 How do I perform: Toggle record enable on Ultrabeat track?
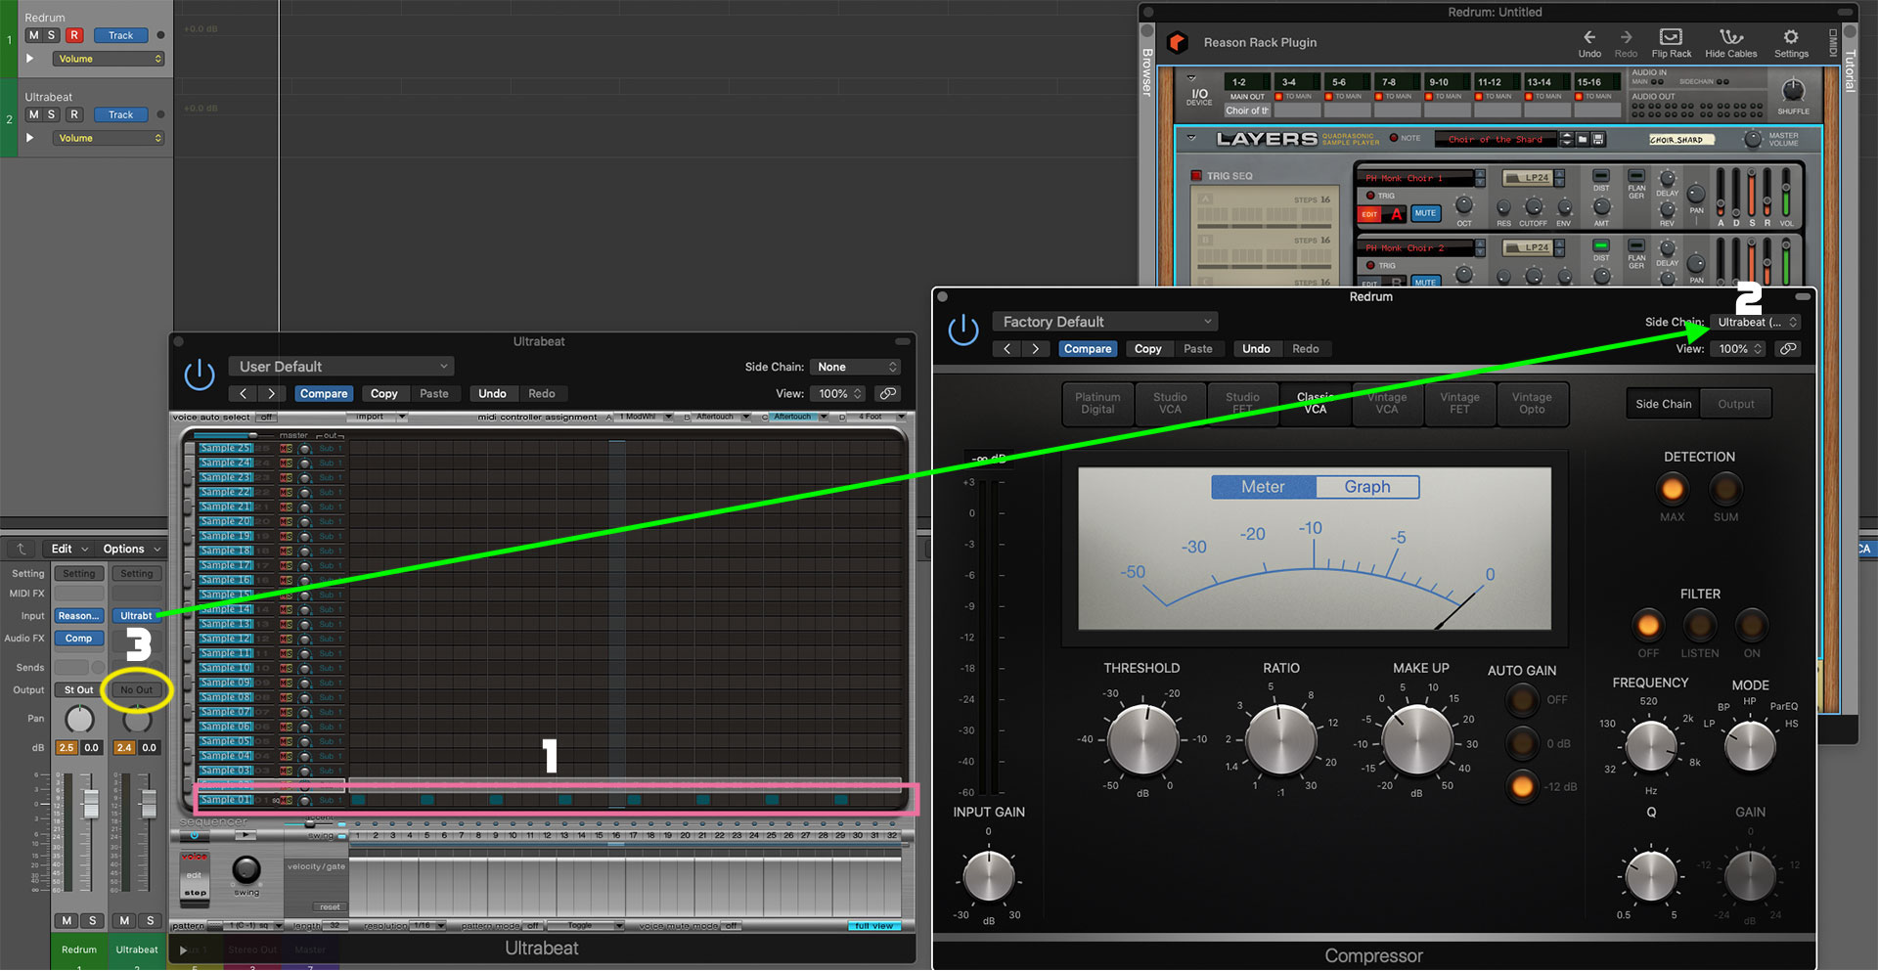(74, 114)
